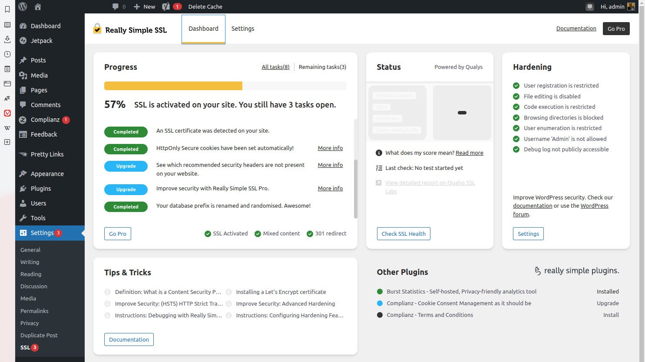The width and height of the screenshot is (645, 362).
Task: Click the WordPress logo in admin bar
Action: click(x=23, y=7)
